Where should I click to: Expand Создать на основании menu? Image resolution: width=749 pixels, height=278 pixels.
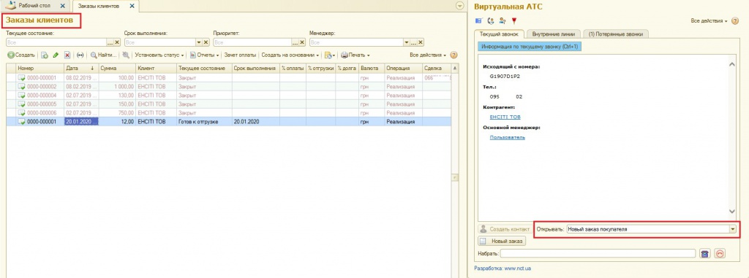coord(290,55)
